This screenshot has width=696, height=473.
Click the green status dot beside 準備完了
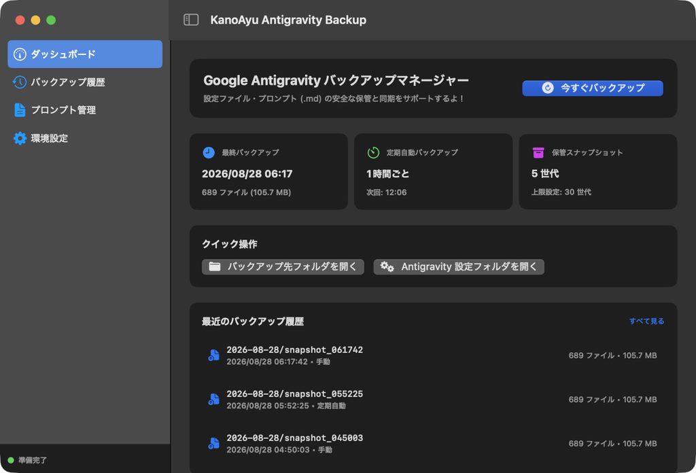point(11,460)
